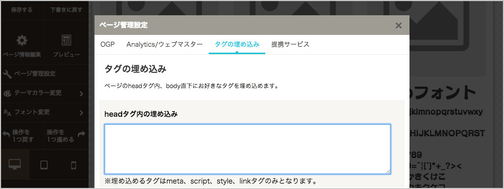Open the Analytics/ウェブマスター tab
This screenshot has height=189, width=504.
164,44
